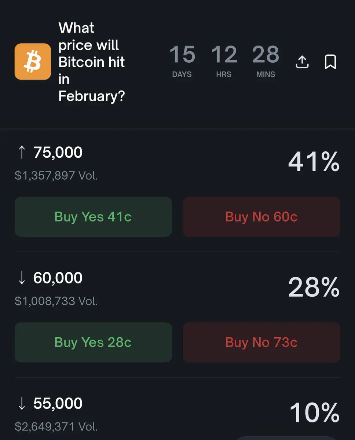The image size is (355, 440).
Task: Click the $1,357,897 volume text
Action: [x=56, y=175]
